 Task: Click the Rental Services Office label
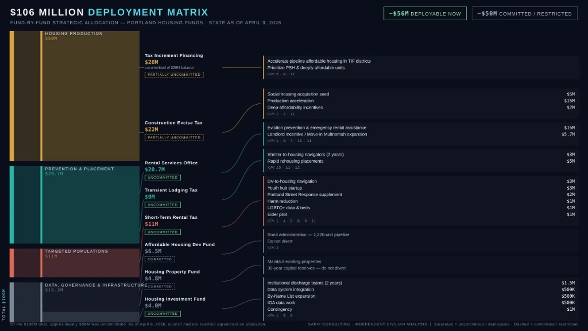point(171,163)
